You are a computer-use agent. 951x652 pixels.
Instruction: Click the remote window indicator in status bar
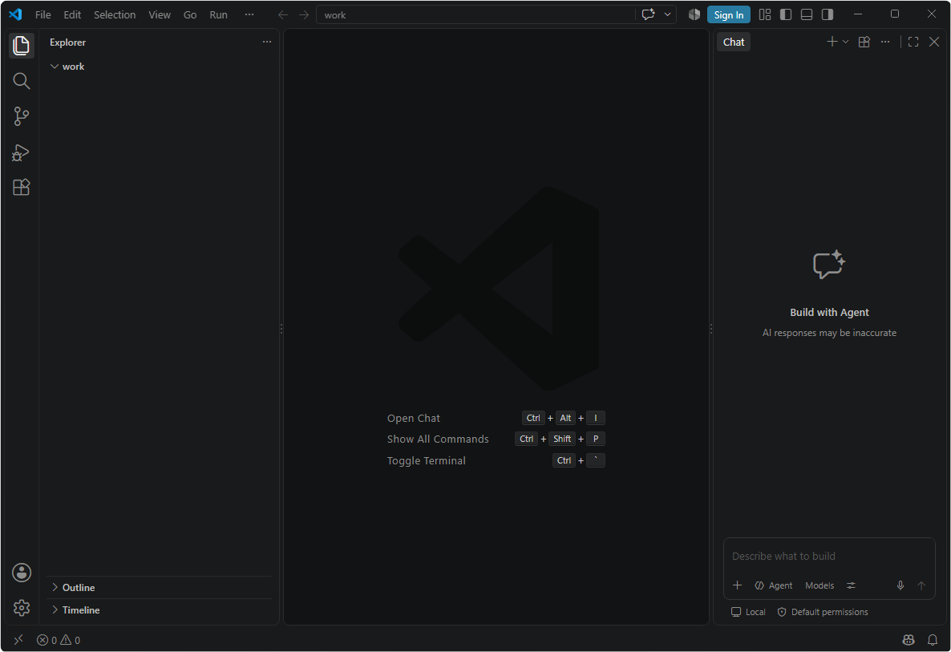click(x=18, y=640)
